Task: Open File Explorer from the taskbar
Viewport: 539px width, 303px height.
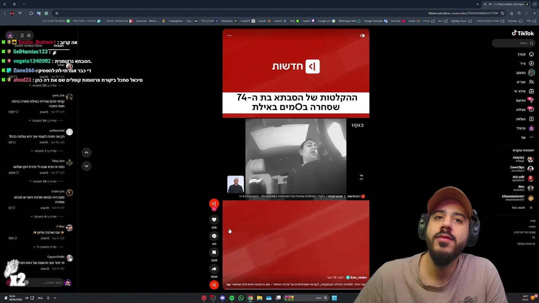Action: pos(259,298)
